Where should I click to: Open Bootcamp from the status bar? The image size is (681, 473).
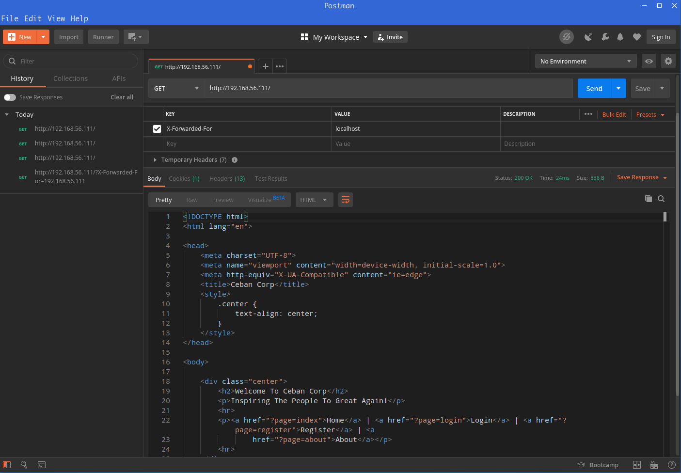pyautogui.click(x=598, y=465)
